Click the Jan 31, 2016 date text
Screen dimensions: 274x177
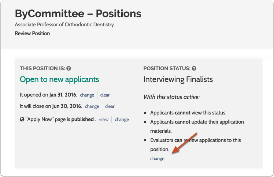63,95
